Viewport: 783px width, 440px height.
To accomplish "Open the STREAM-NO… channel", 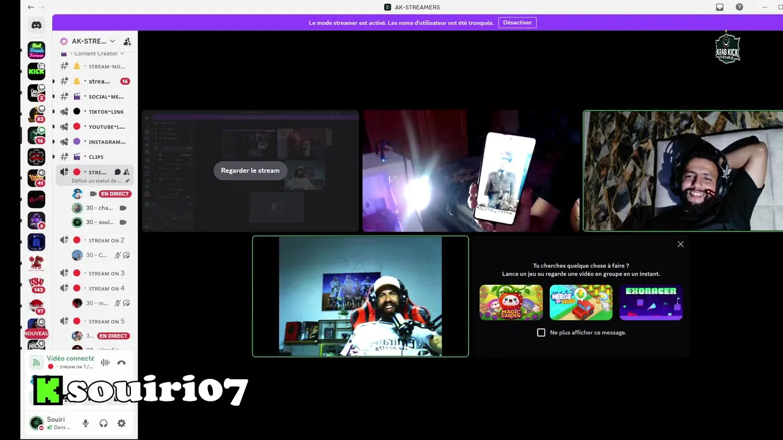I will [x=95, y=66].
